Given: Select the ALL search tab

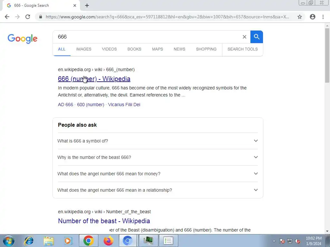Looking at the screenshot, I should tap(62, 49).
